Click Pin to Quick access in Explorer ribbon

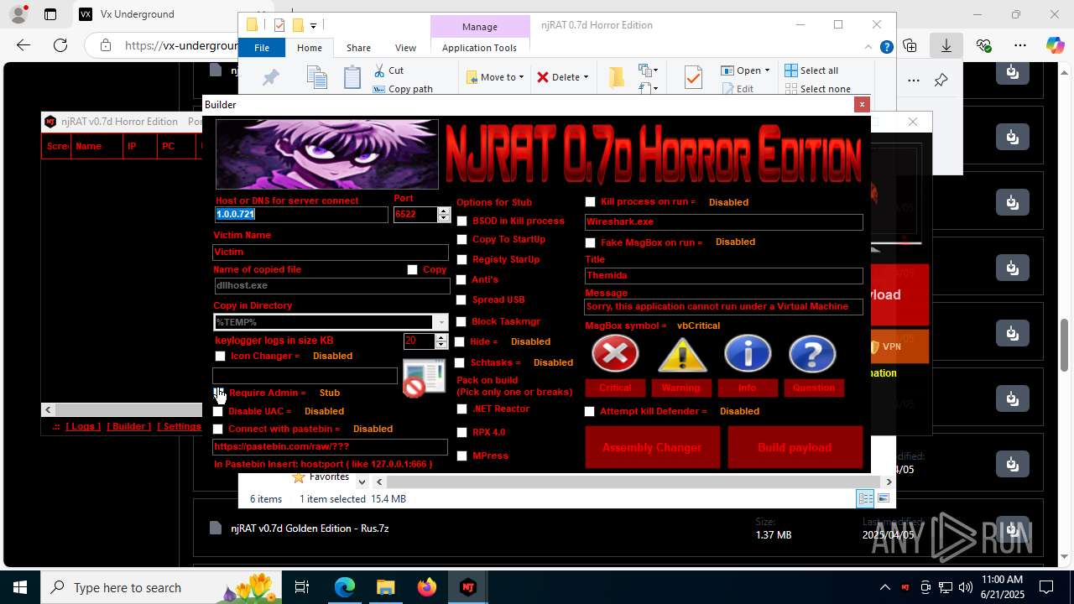270,78
